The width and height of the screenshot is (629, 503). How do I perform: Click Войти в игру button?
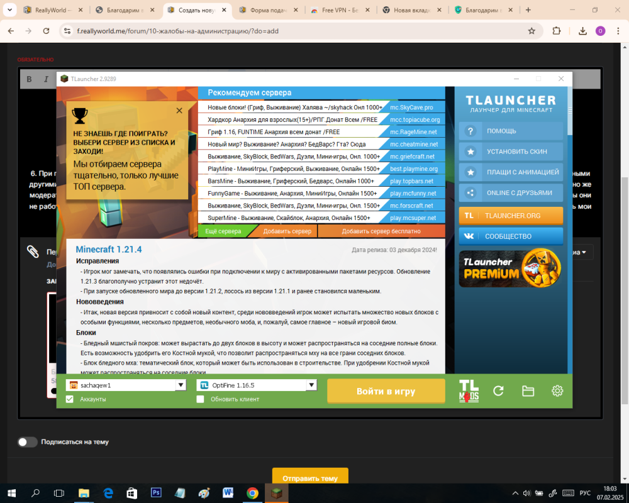[x=386, y=391]
